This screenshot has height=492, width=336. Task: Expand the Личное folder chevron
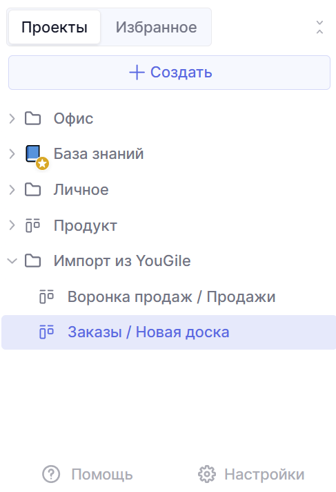pyautogui.click(x=12, y=190)
